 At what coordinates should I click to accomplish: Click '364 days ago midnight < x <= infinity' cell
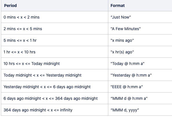[54, 110]
